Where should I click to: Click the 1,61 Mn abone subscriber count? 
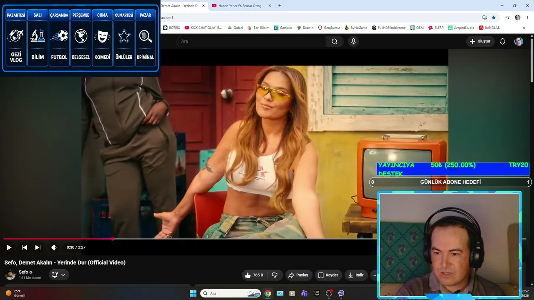30,278
